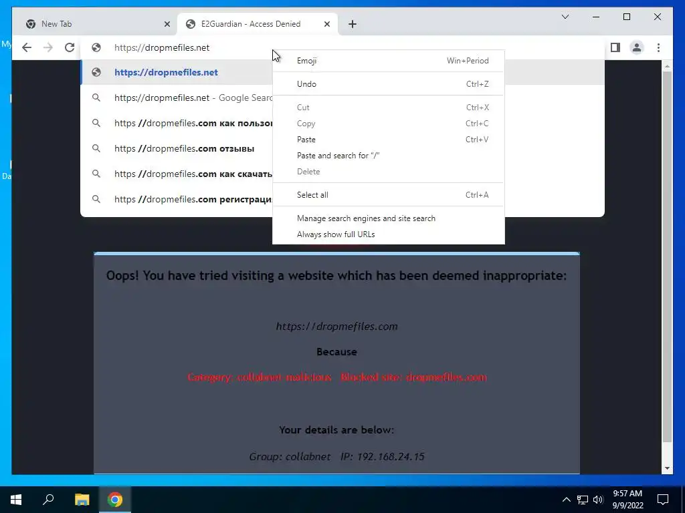Click the blocked URL https://dropmefiles.com text

pyautogui.click(x=337, y=326)
